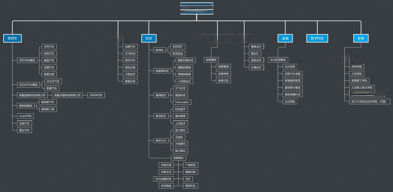393x192 pixels.
Task: Select the 盛宝银行集团 node
Action: pos(293,88)
